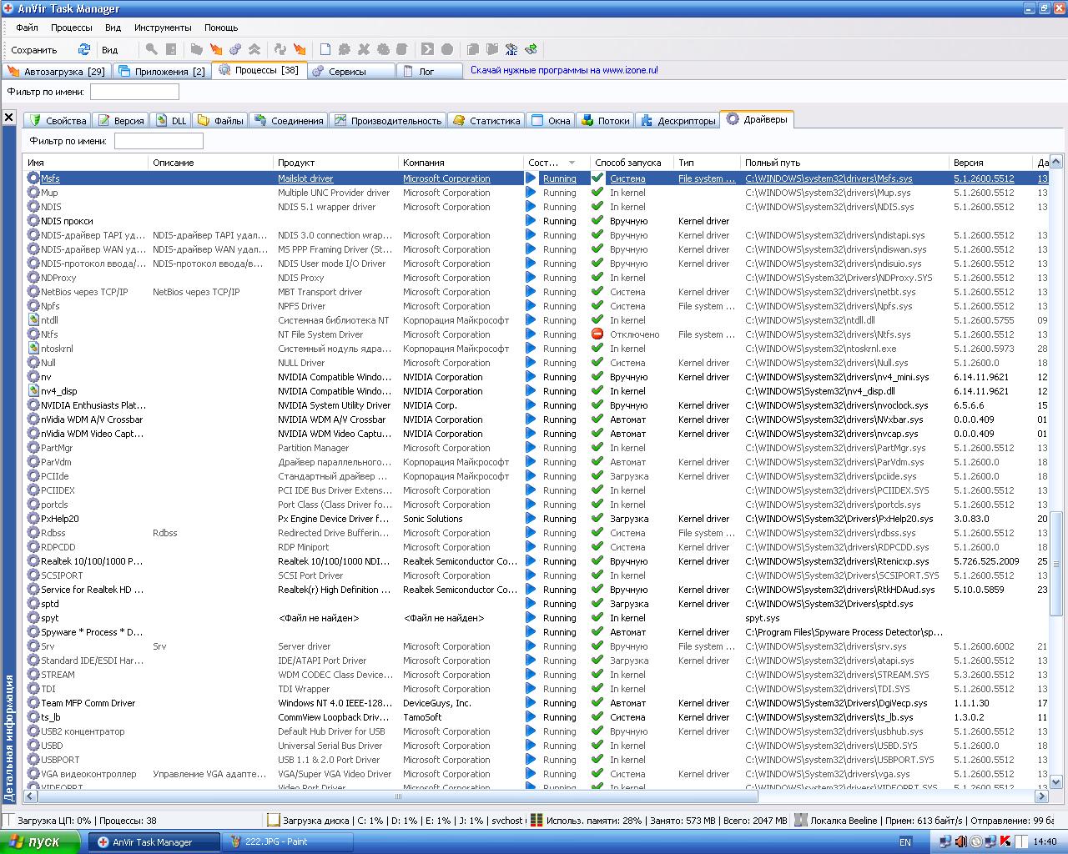Switch to the Автозагрузка [29] tab
This screenshot has width=1068, height=854.
56,72
